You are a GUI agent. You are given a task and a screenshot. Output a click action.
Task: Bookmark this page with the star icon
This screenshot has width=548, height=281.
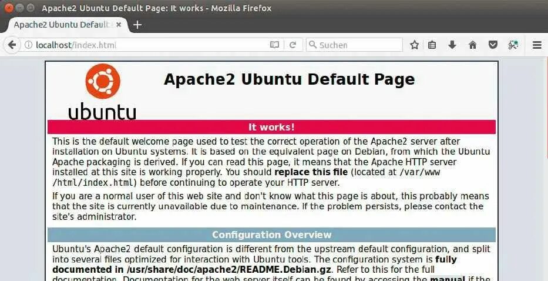click(x=415, y=45)
